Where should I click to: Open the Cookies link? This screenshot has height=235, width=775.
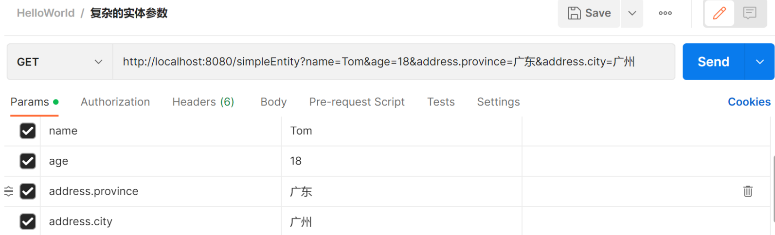click(749, 102)
